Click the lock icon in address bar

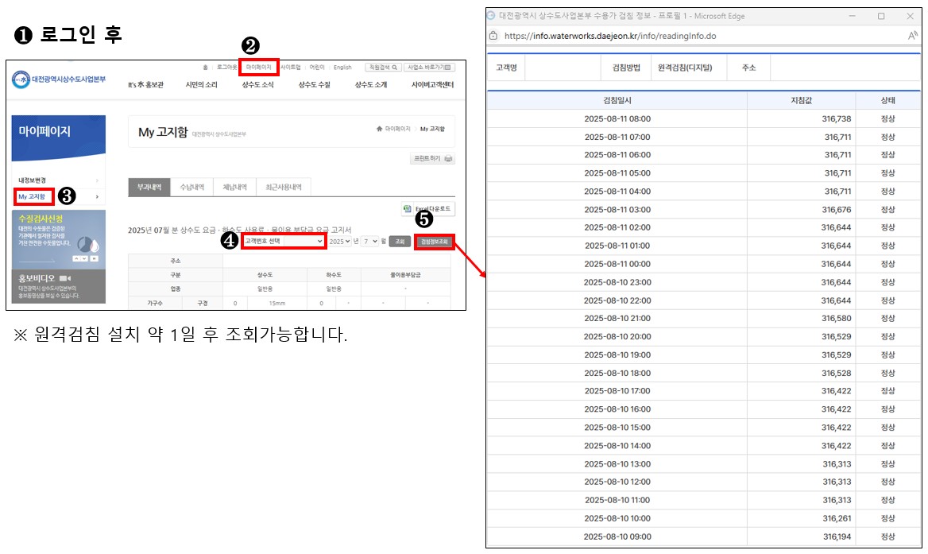pyautogui.click(x=493, y=36)
